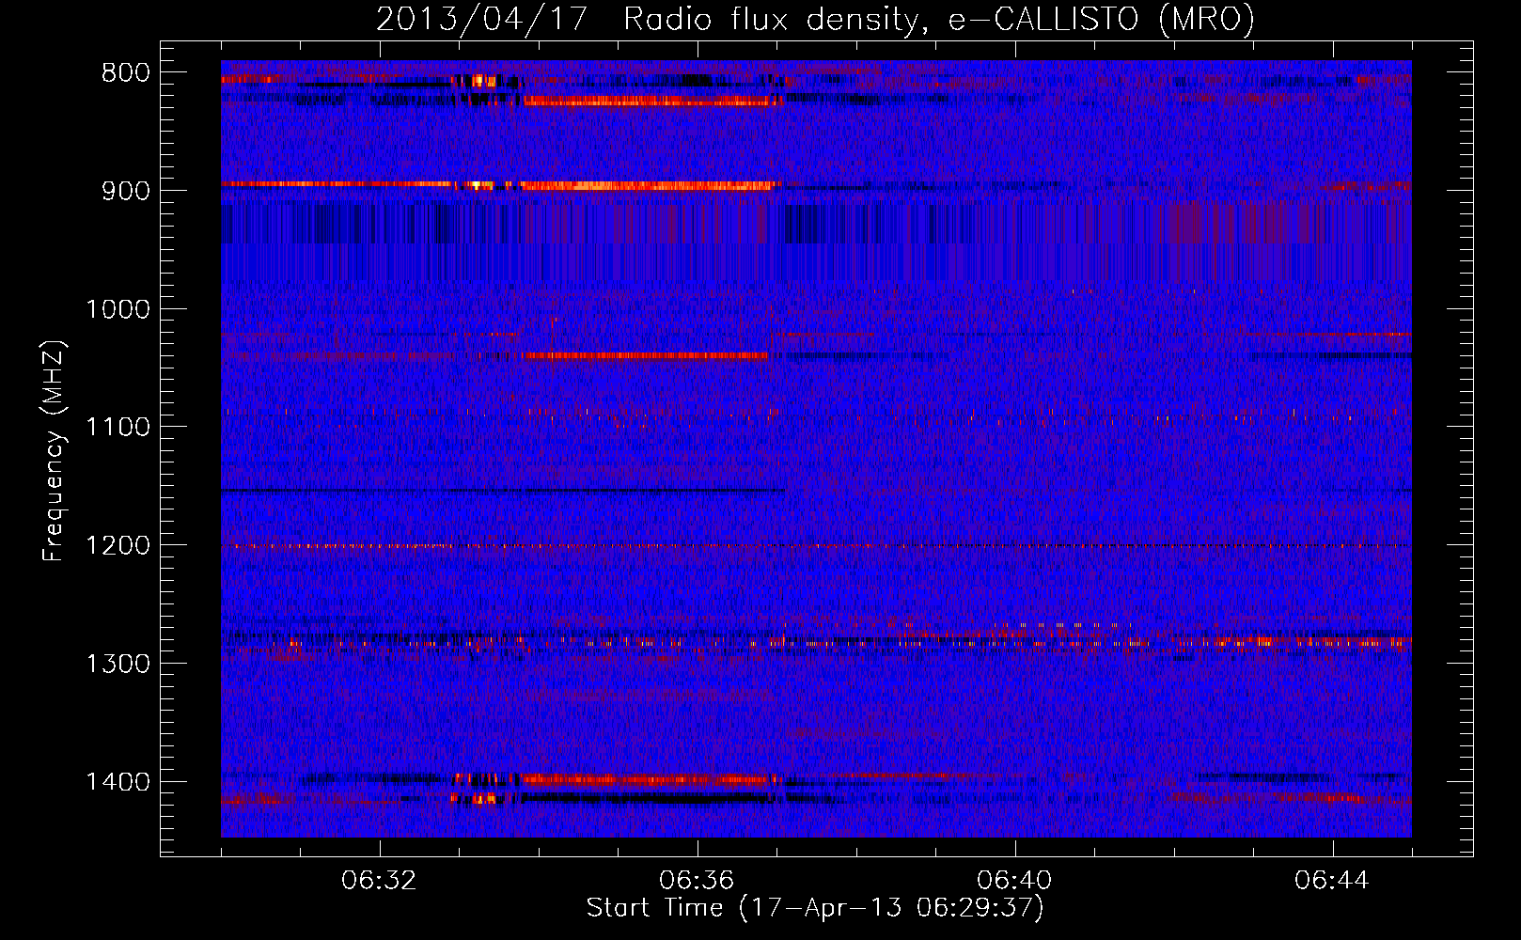The height and width of the screenshot is (940, 1521).
Task: Click the 900 frequency tick label
Action: (x=126, y=191)
